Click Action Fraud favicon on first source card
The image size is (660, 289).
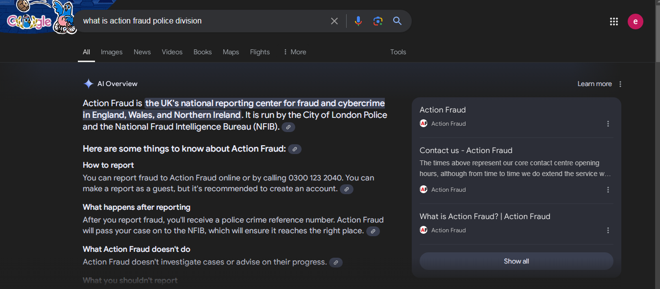click(x=424, y=123)
